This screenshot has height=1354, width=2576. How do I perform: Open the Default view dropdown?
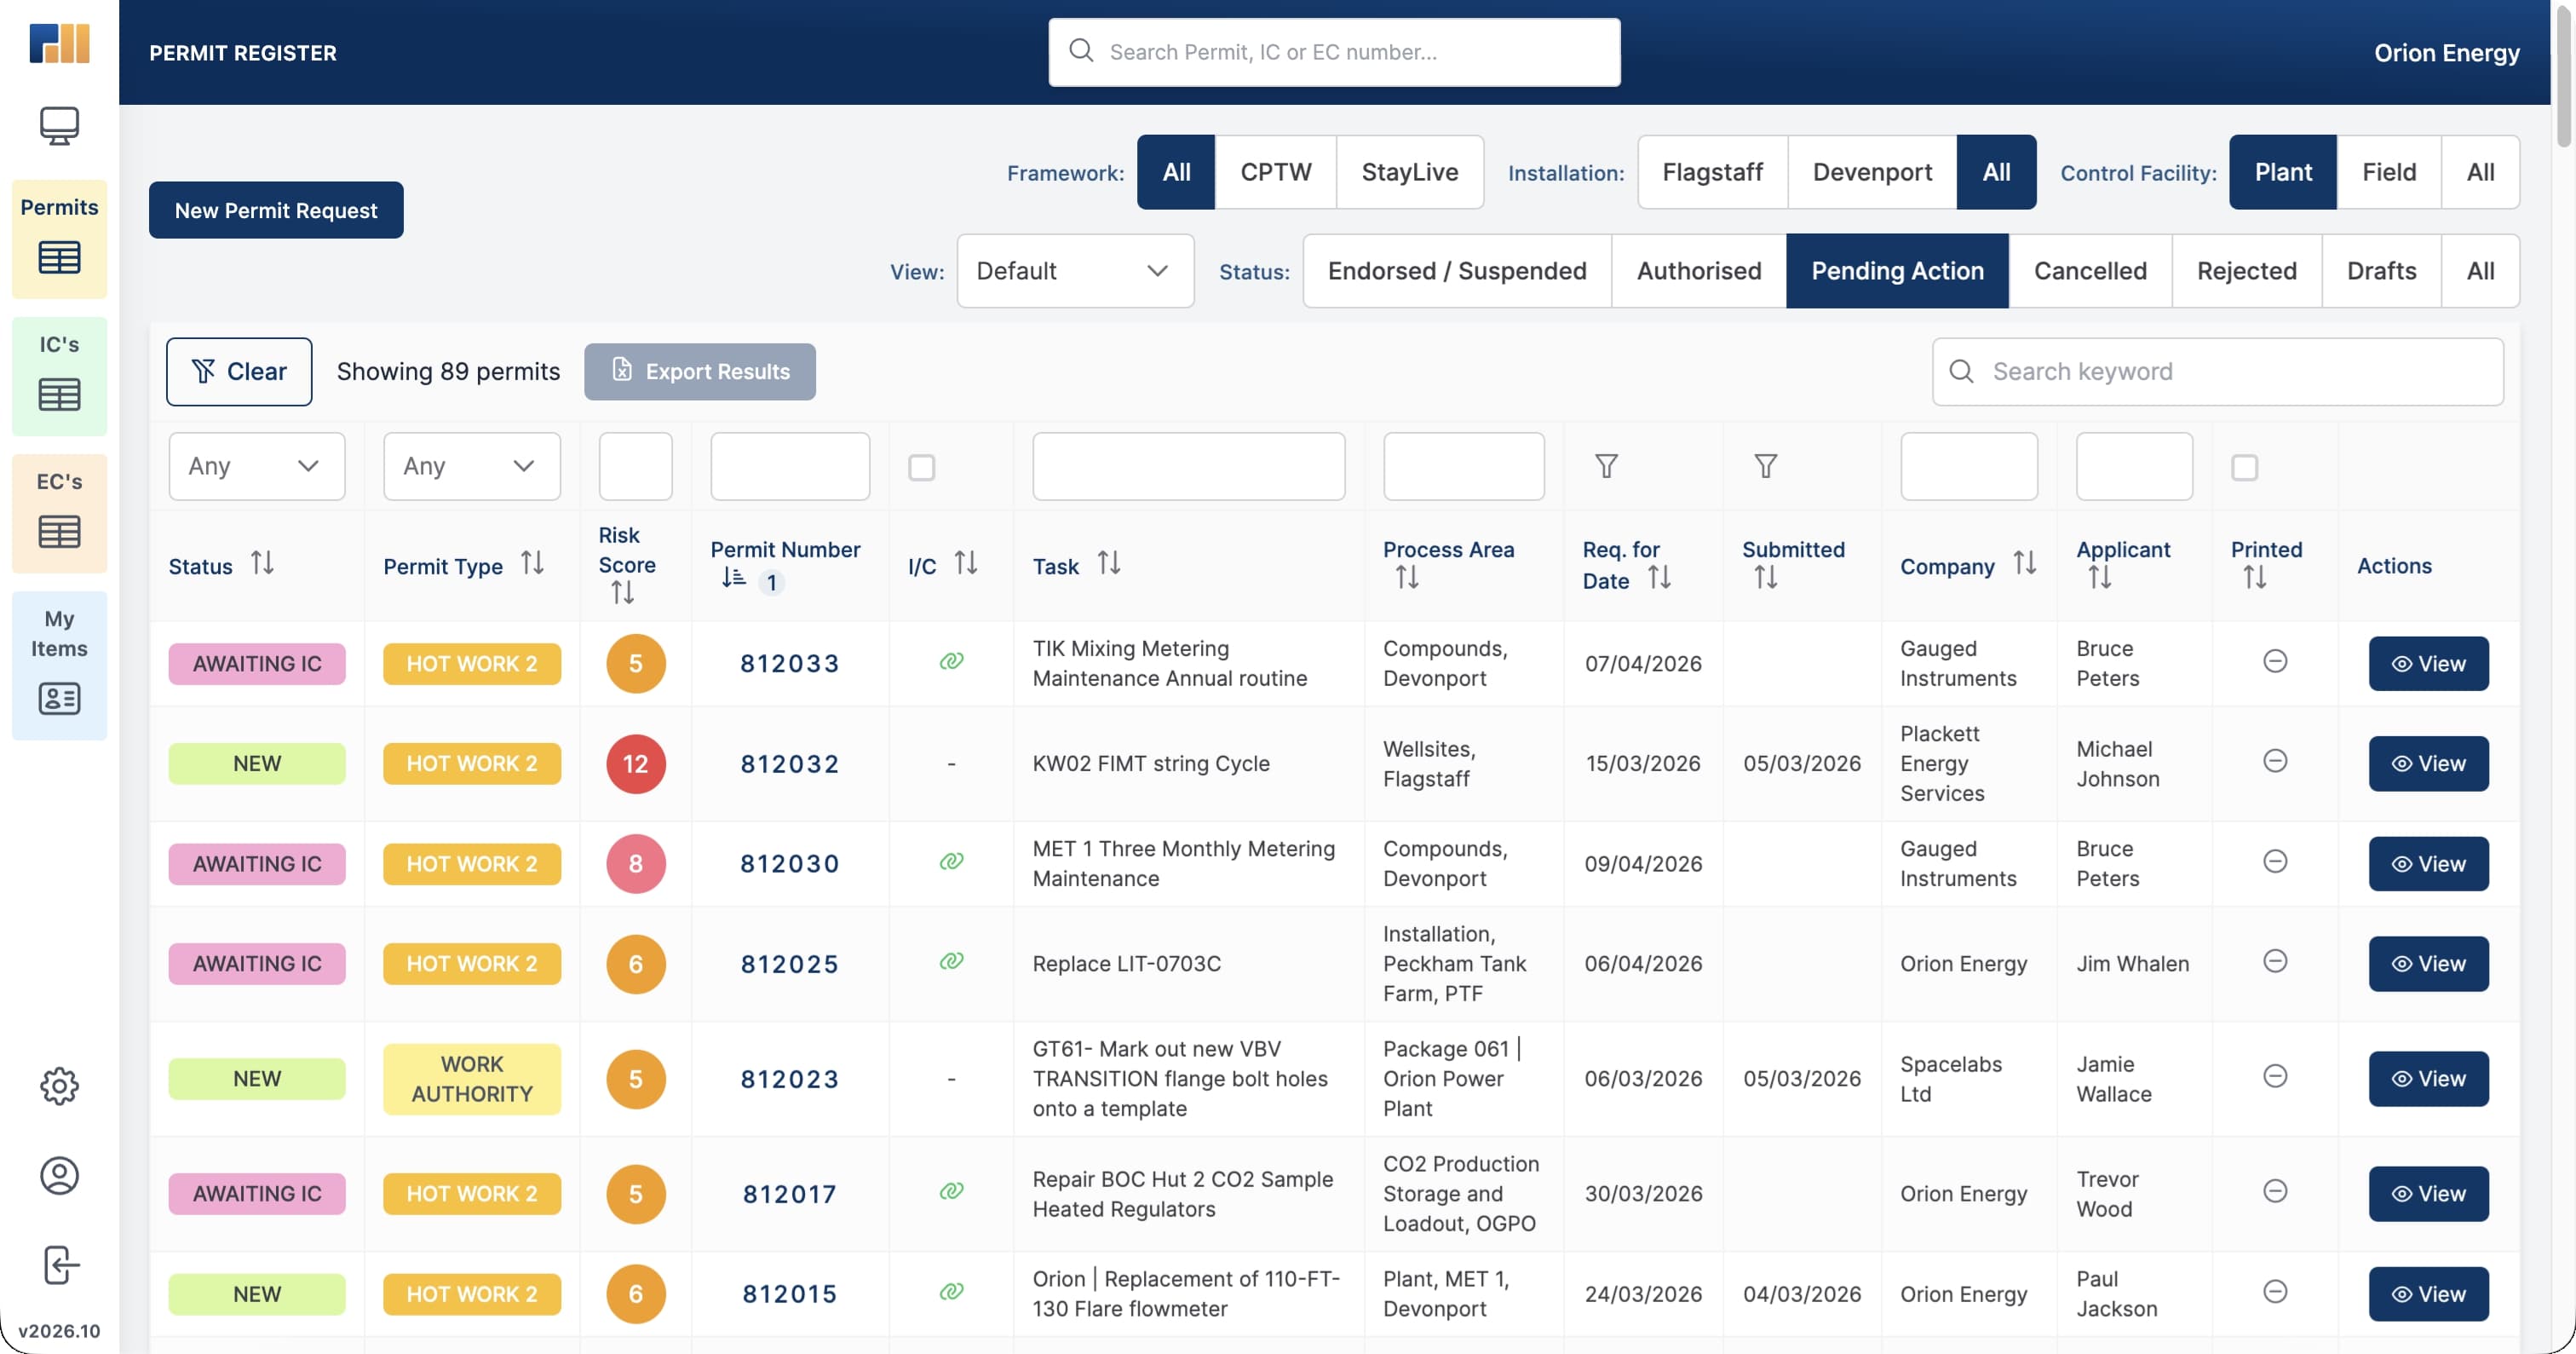click(x=1074, y=270)
